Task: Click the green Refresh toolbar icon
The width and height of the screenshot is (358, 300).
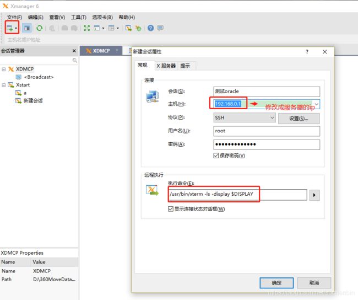Action: tap(40, 28)
